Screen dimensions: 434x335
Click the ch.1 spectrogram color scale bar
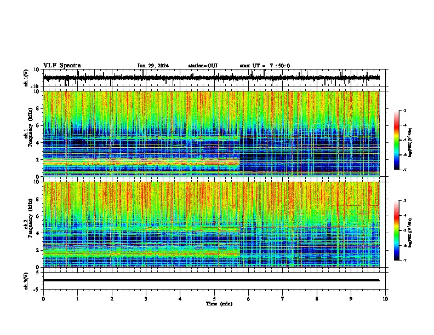pos(396,140)
